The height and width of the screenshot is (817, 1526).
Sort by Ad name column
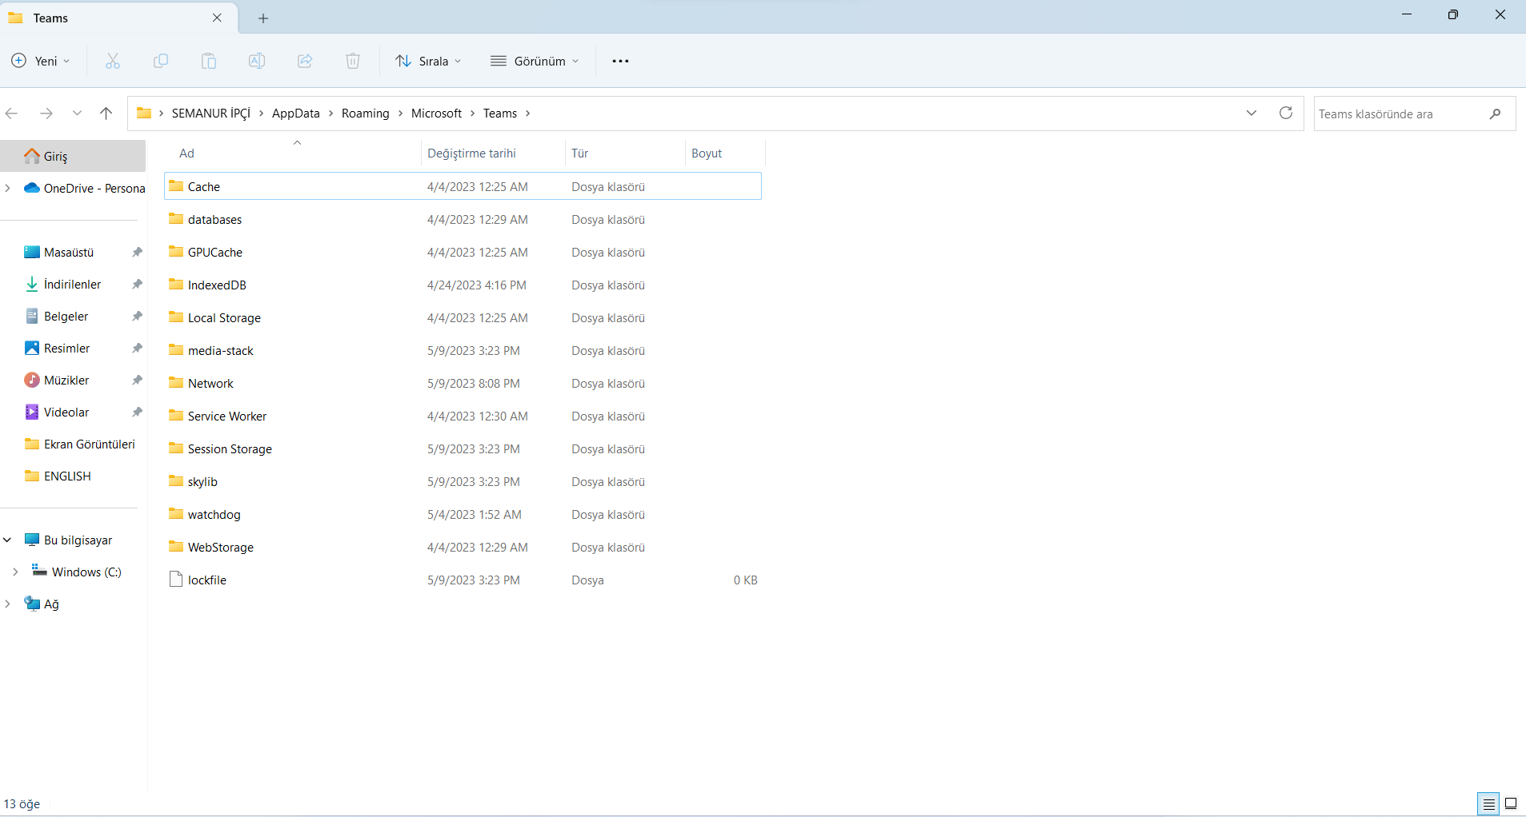coord(293,153)
